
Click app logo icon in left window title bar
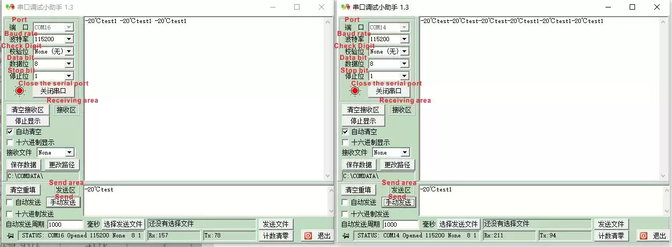(10, 7)
